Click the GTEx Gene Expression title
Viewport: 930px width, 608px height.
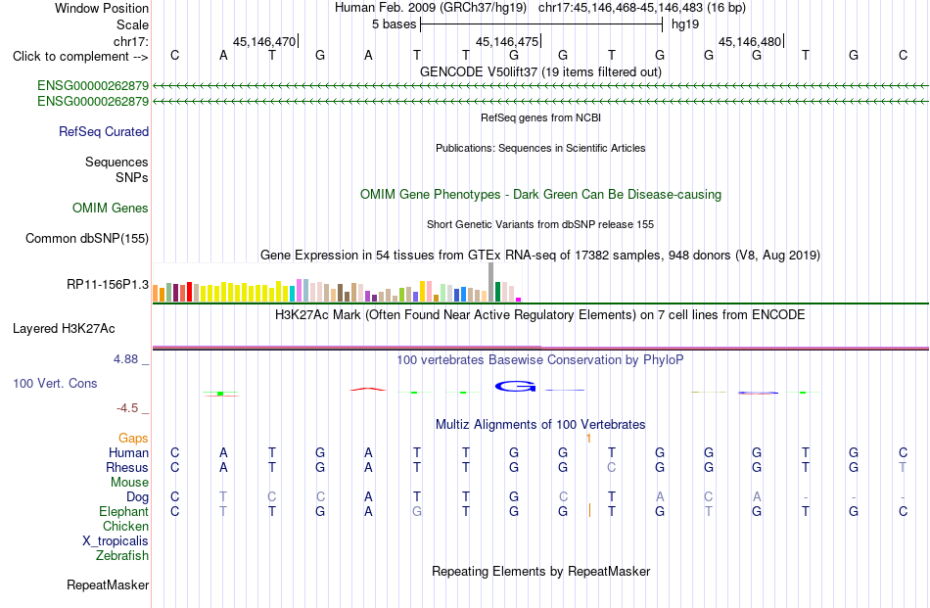click(x=540, y=256)
